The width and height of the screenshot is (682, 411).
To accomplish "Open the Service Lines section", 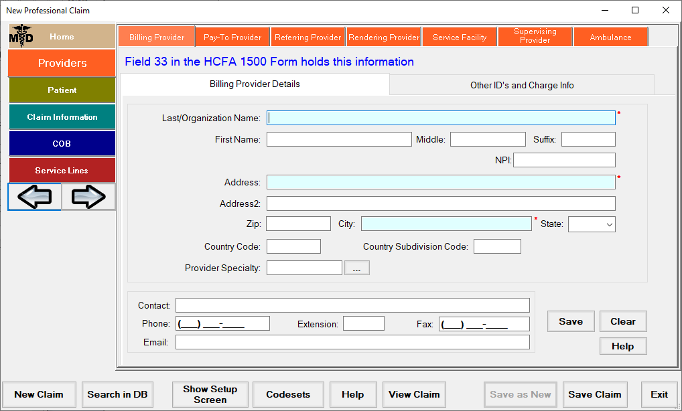I will click(x=62, y=170).
